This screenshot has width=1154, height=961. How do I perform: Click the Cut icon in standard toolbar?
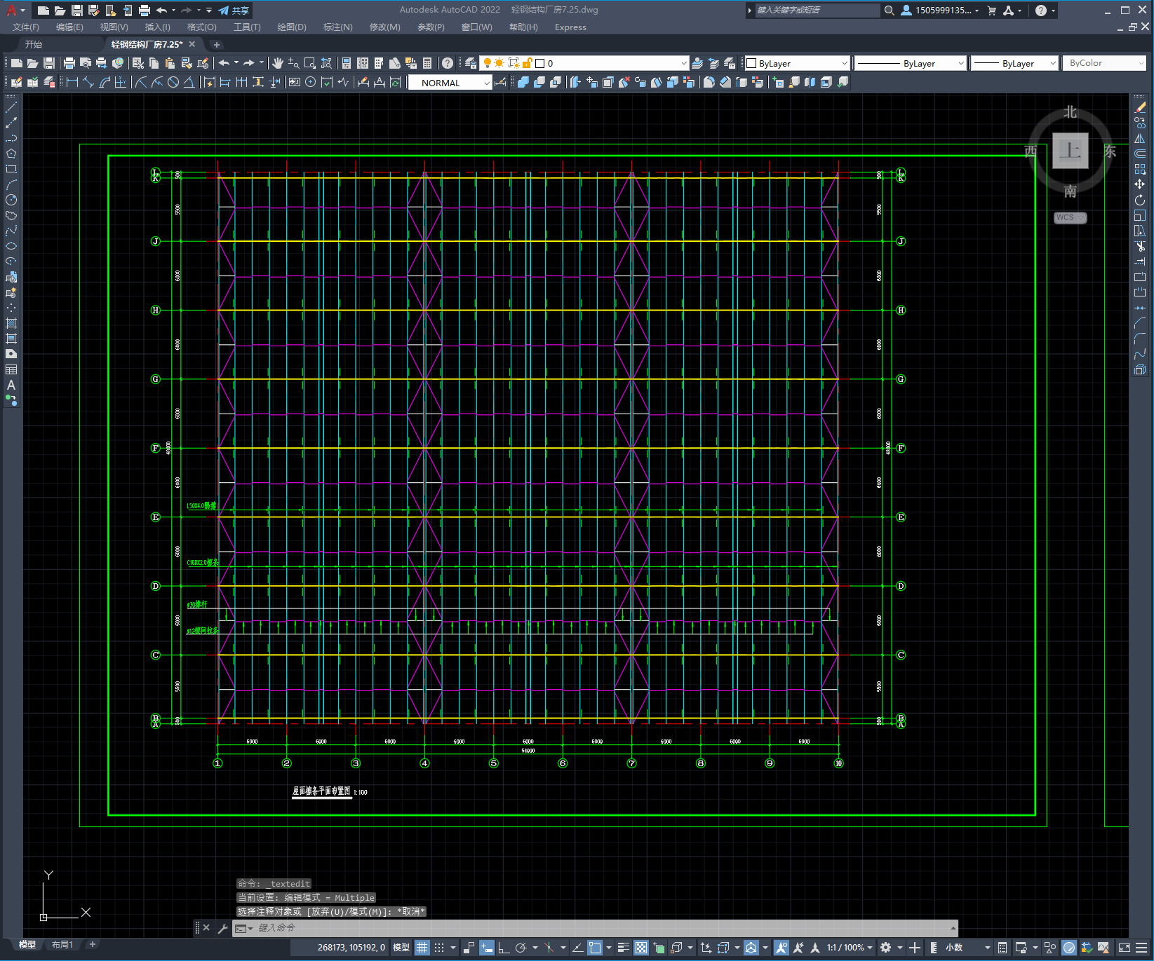click(138, 63)
